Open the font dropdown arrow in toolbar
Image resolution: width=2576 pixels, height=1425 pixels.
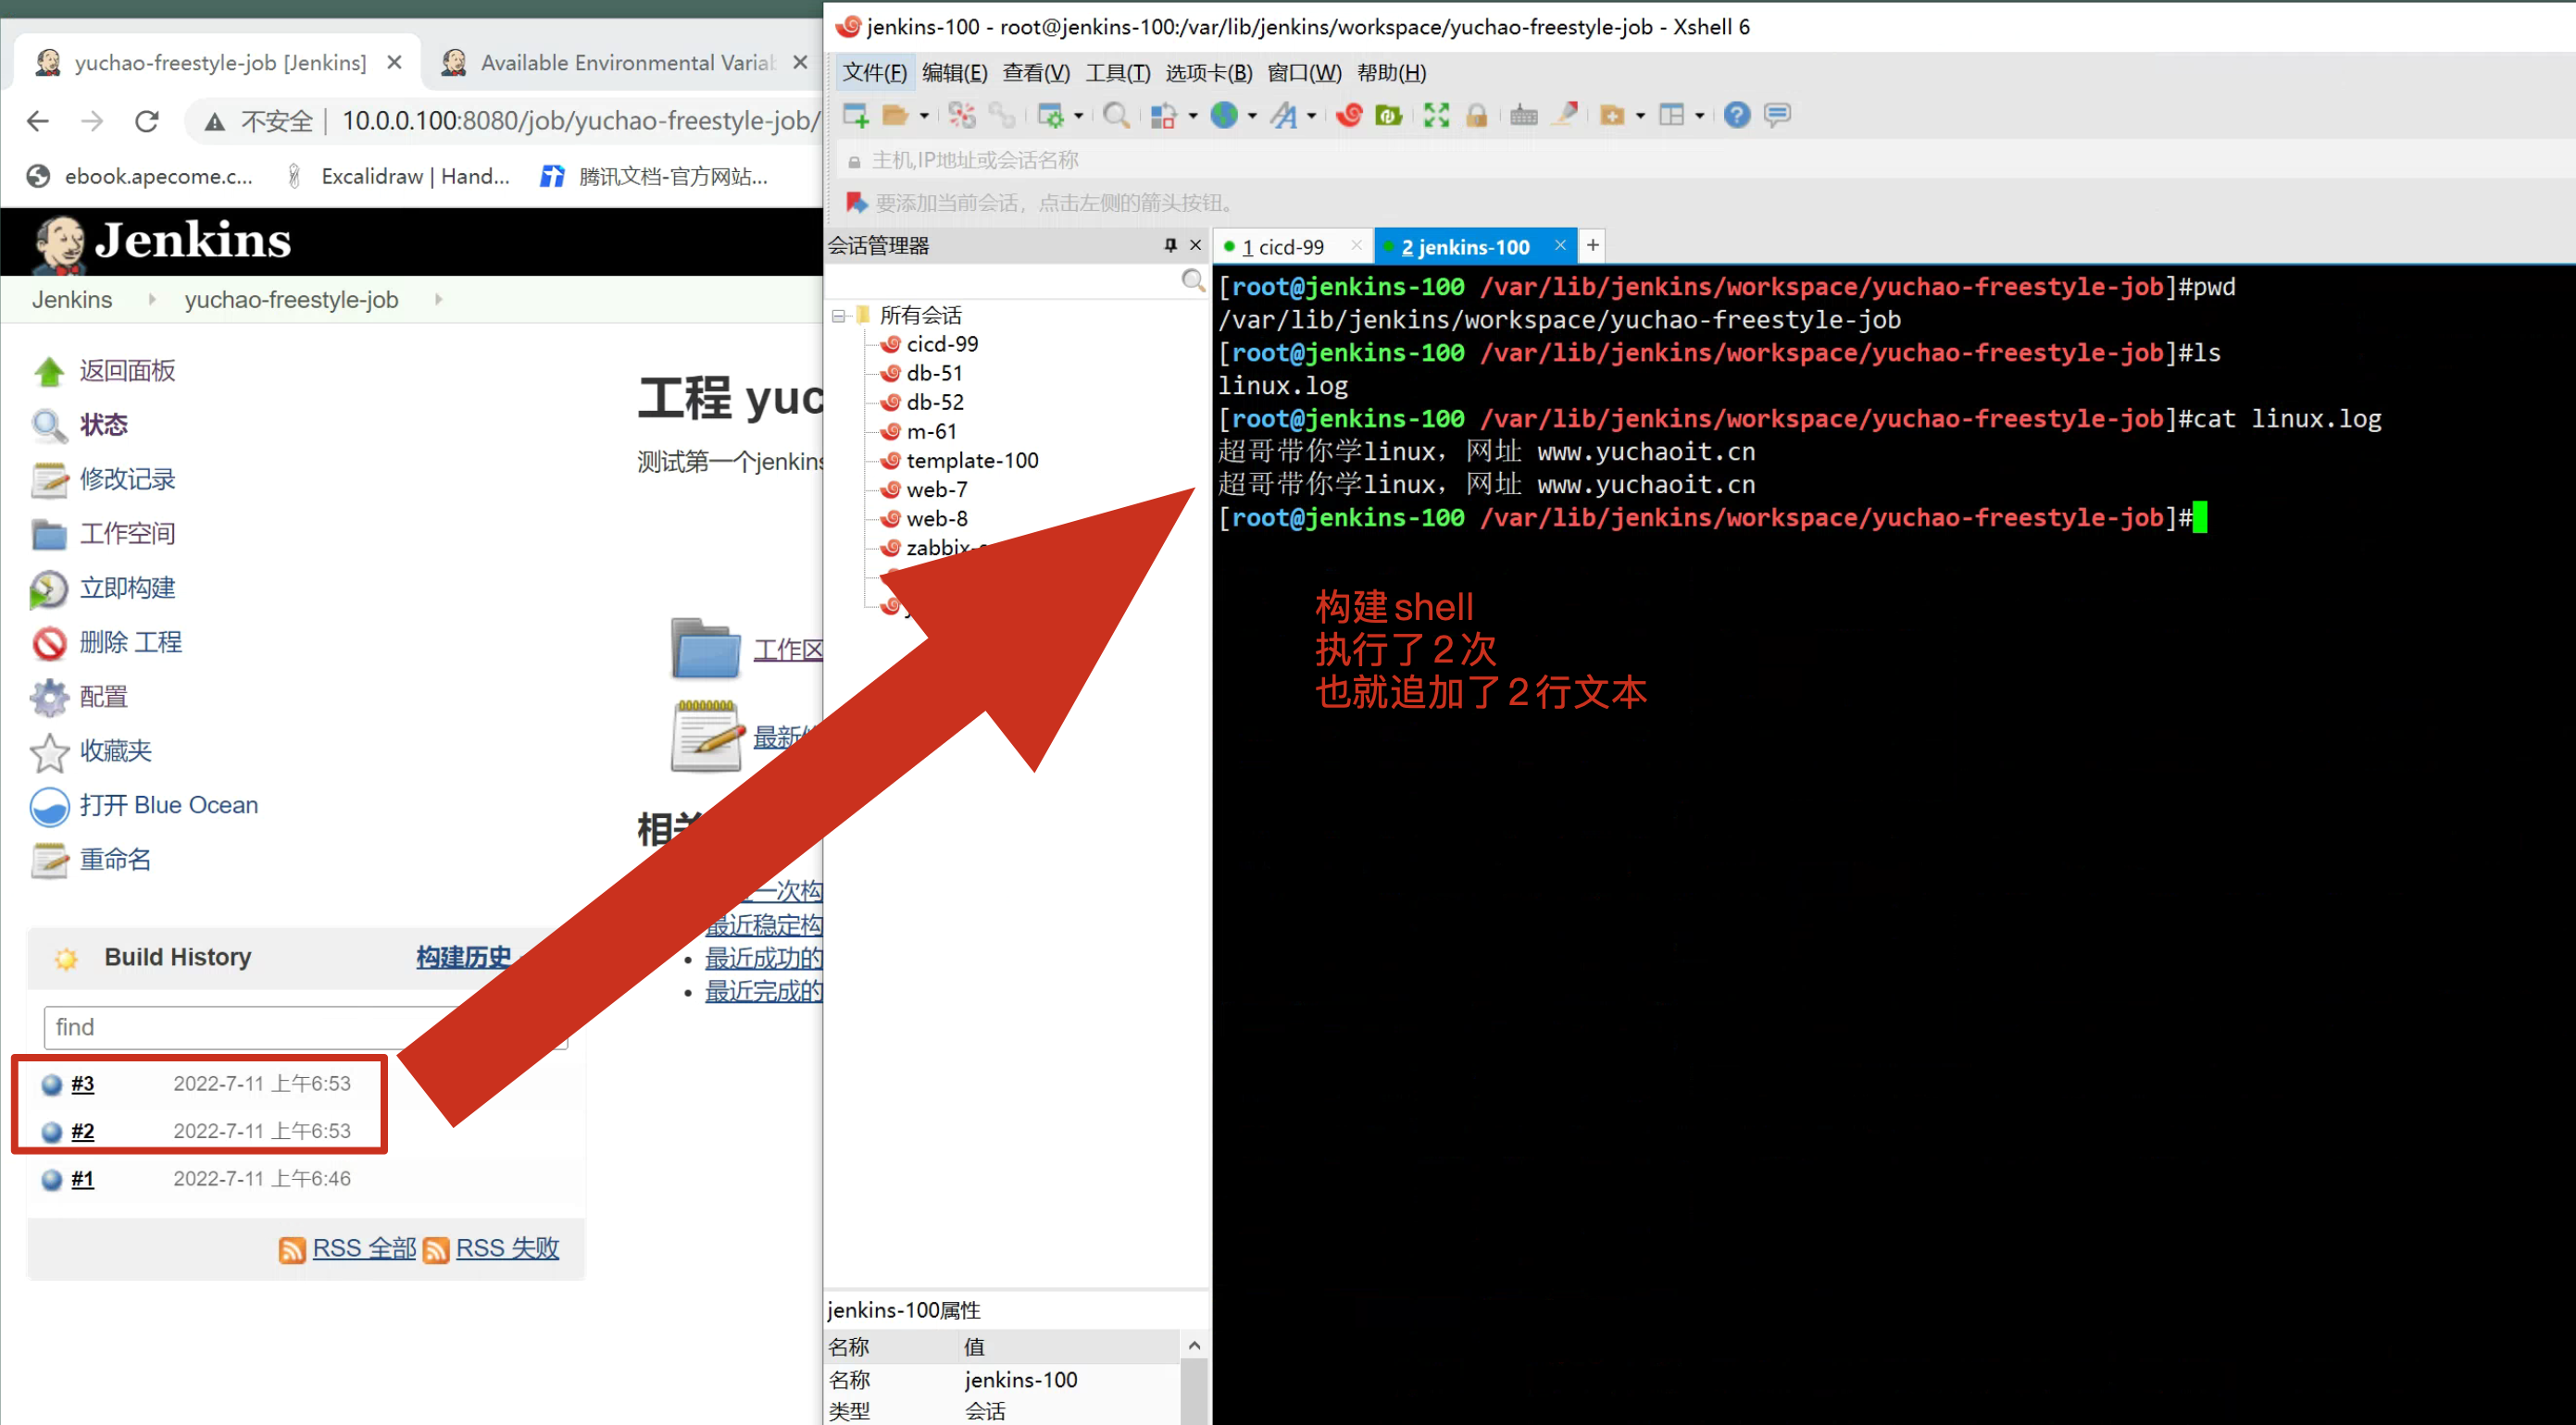[x=1311, y=116]
